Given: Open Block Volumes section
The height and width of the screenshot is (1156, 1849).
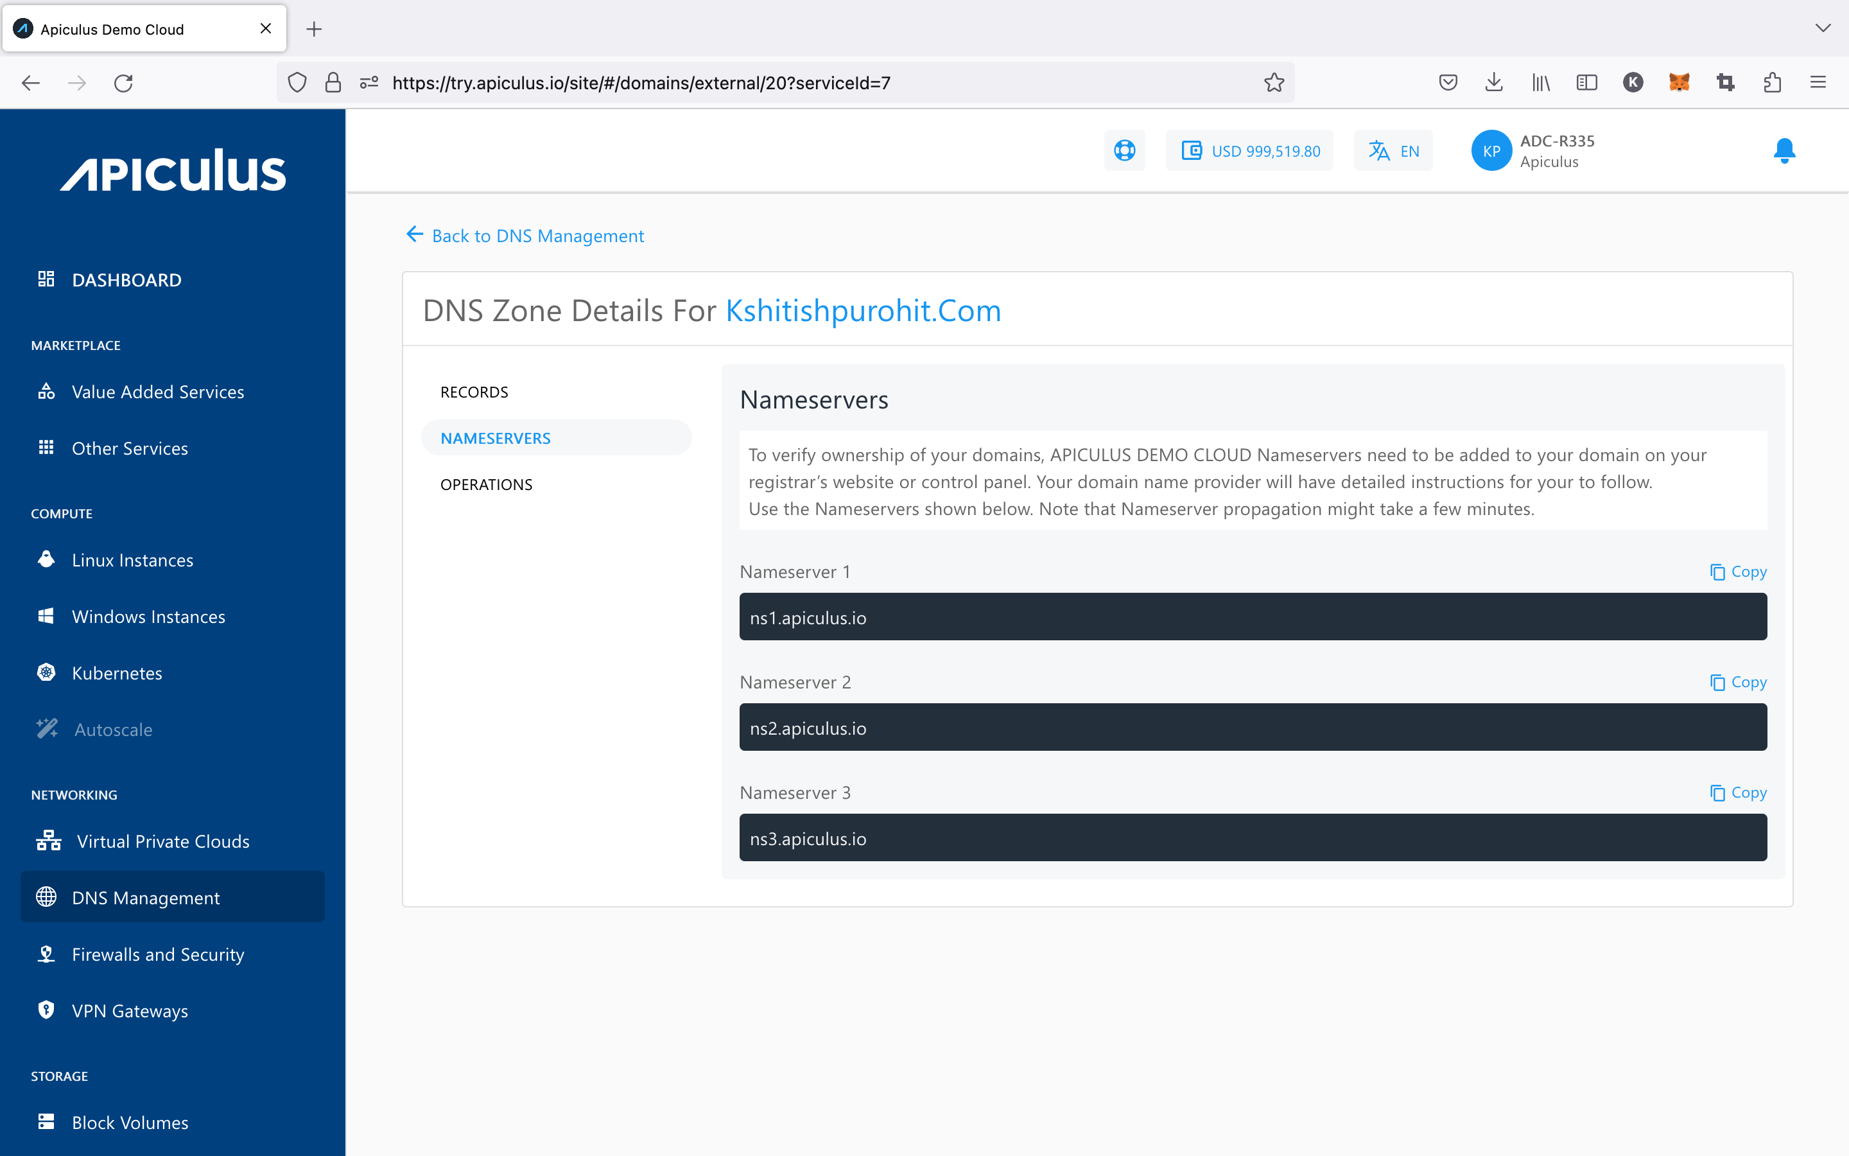Looking at the screenshot, I should pyautogui.click(x=130, y=1121).
